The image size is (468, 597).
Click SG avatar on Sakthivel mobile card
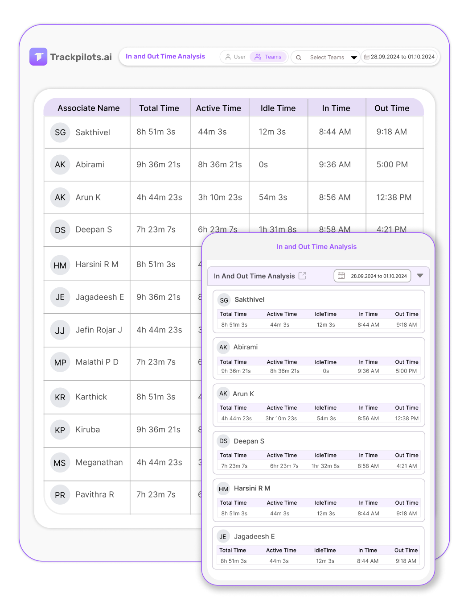click(224, 300)
